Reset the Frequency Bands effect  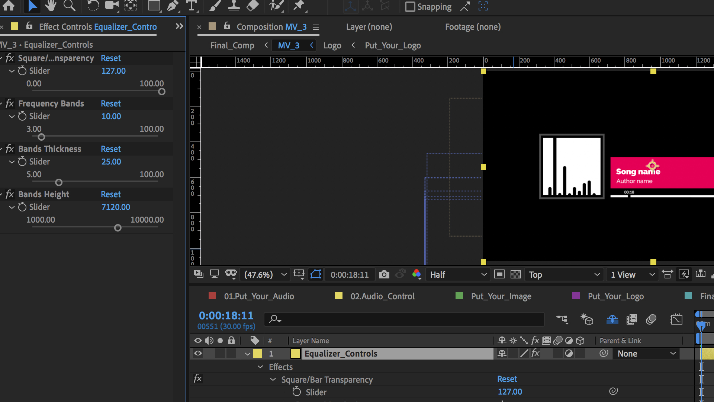tap(110, 103)
